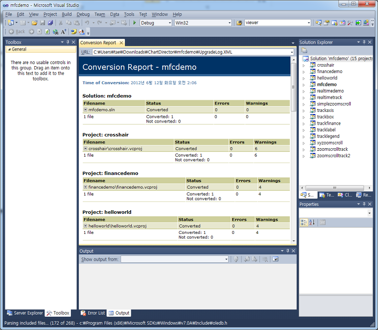Open the 'viewer' find combo box
This screenshot has height=330, width=378.
(309, 23)
